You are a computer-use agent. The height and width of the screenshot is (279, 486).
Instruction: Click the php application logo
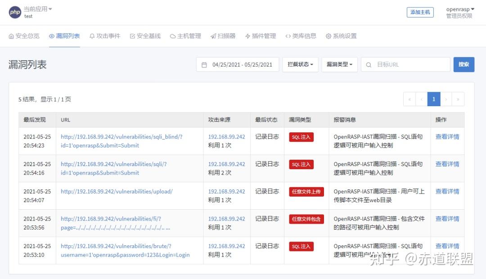point(15,12)
